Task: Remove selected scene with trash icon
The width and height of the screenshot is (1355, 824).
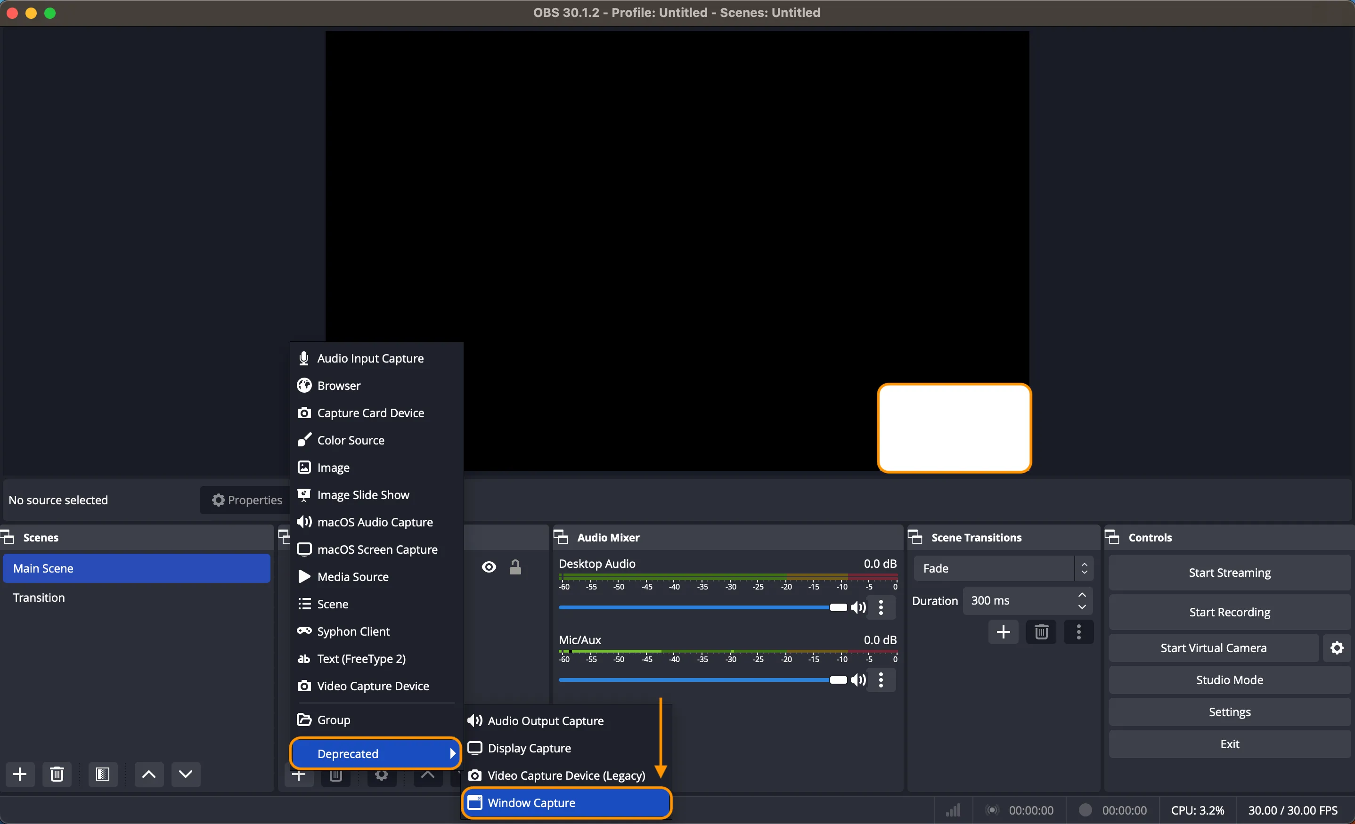Action: 57,774
